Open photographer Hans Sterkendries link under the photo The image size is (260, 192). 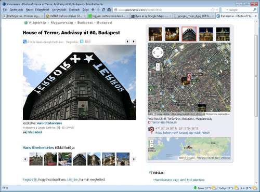pyautogui.click(x=49, y=124)
